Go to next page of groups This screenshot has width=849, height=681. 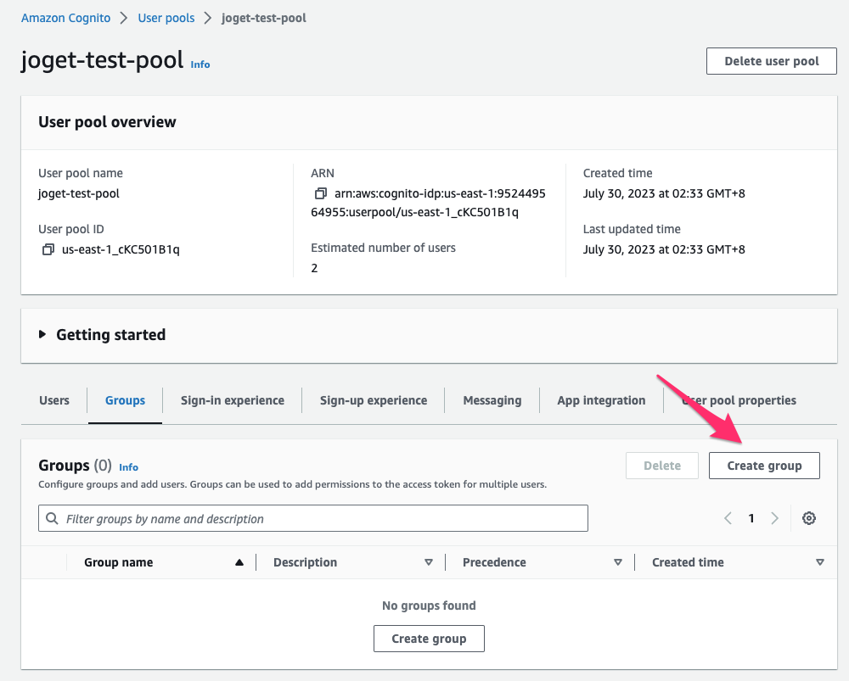774,518
